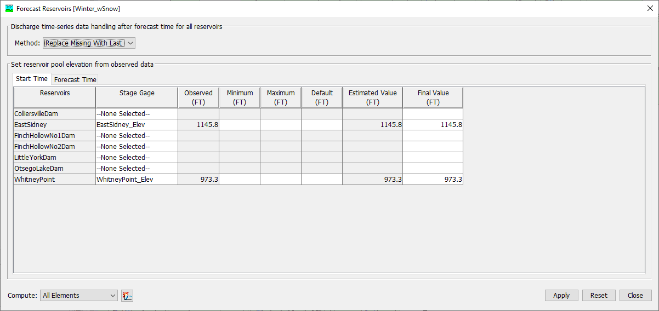Click the application icon in the title bar

click(9, 9)
